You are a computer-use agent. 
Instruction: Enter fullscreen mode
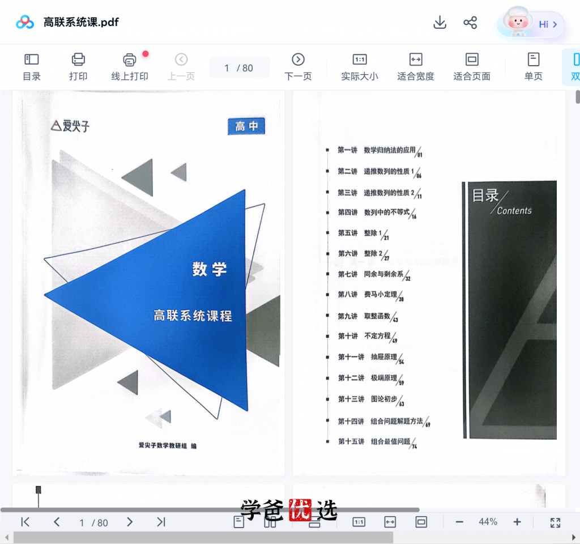click(x=555, y=522)
